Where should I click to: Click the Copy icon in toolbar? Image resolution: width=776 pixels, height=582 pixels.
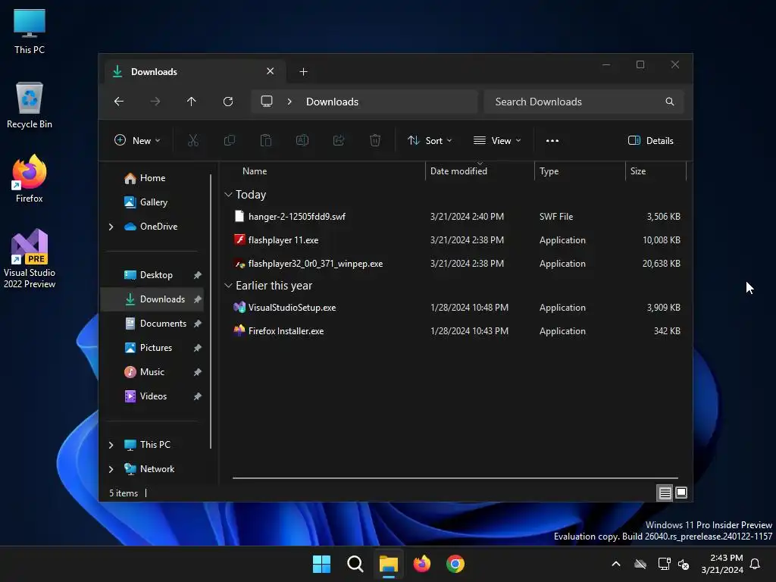point(229,140)
